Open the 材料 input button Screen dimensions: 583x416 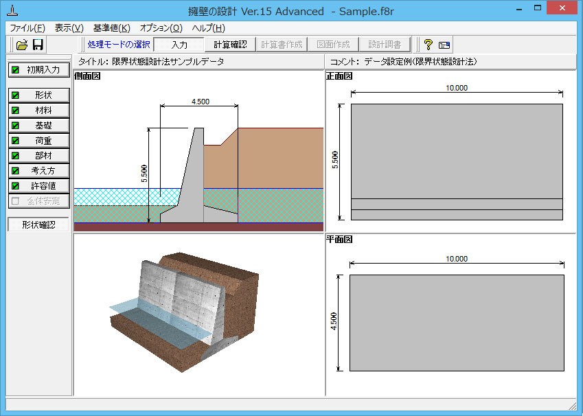[x=39, y=111]
